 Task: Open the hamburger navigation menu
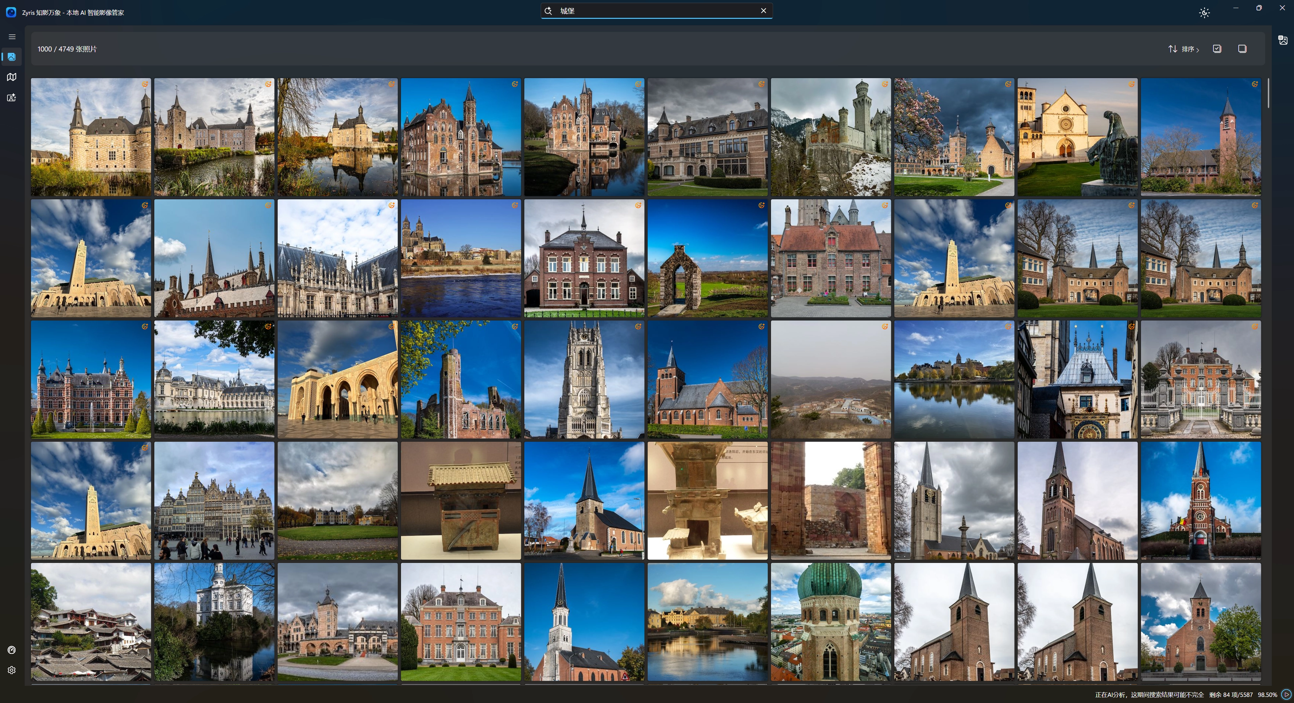(x=12, y=37)
